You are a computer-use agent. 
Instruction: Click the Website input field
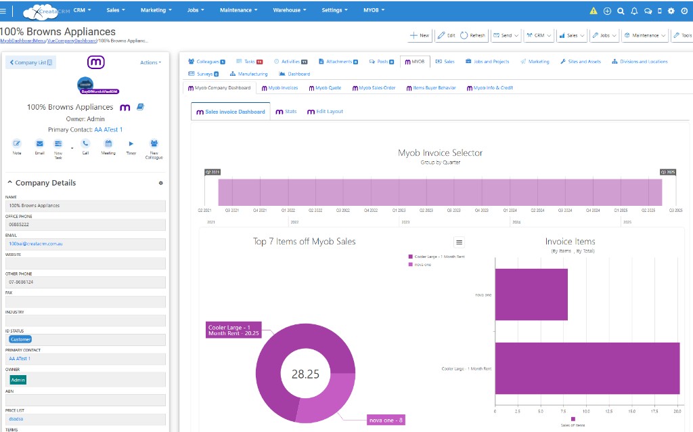(x=85, y=263)
